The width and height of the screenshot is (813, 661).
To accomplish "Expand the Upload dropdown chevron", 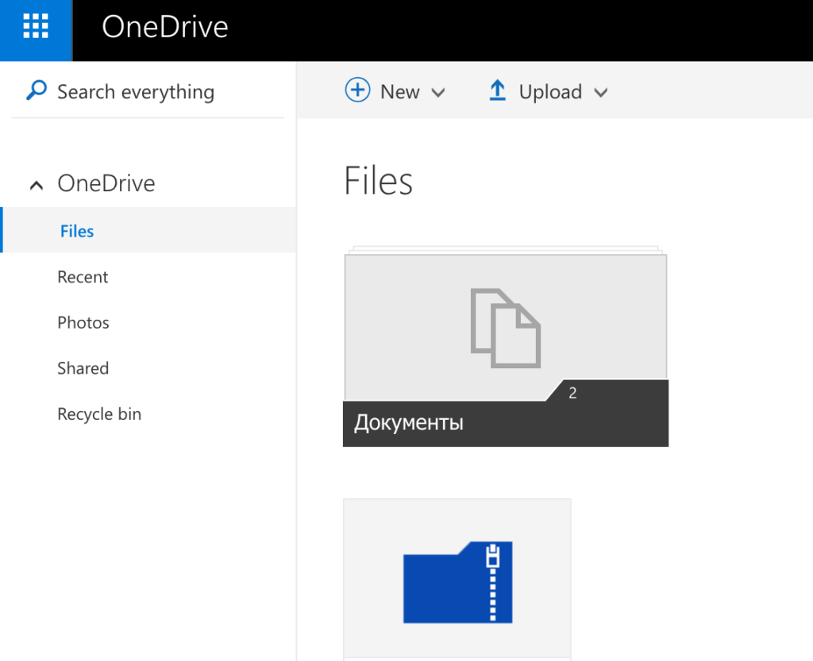I will tap(600, 93).
